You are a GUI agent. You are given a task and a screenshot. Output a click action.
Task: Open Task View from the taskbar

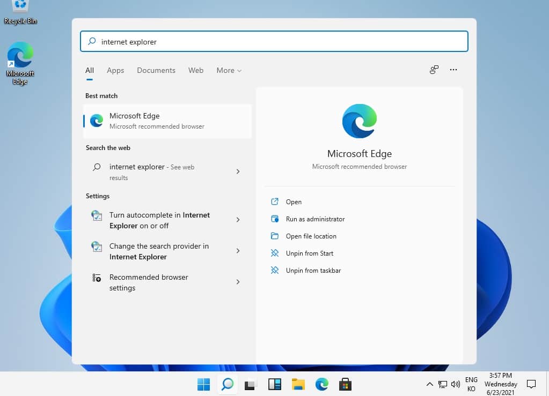[x=250, y=384]
